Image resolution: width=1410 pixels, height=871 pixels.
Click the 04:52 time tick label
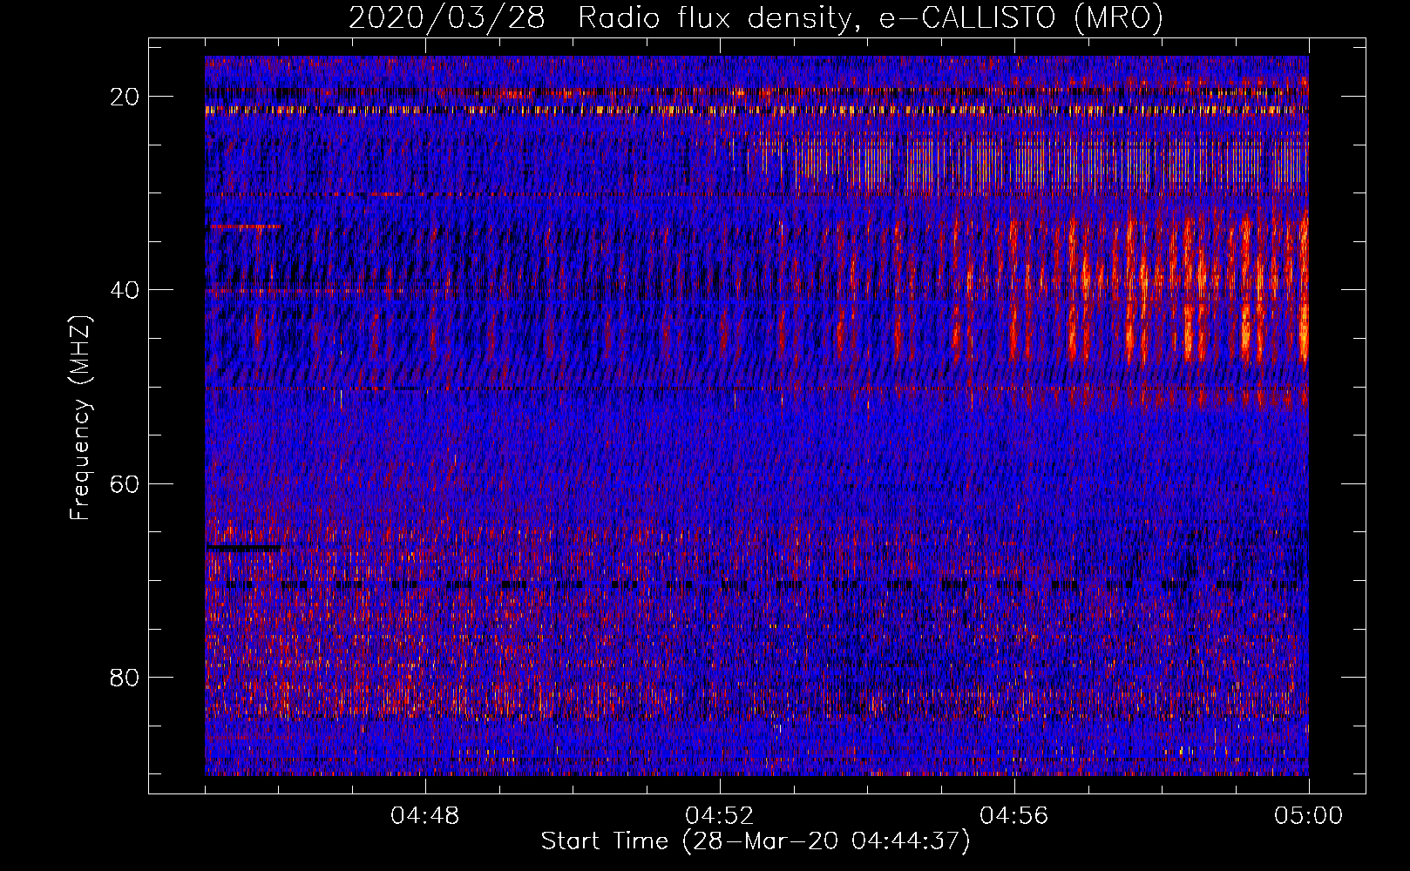coord(720,816)
